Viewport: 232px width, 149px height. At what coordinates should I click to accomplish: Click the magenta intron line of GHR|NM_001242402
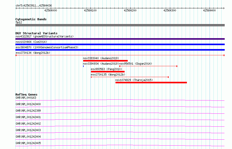coord(120,126)
